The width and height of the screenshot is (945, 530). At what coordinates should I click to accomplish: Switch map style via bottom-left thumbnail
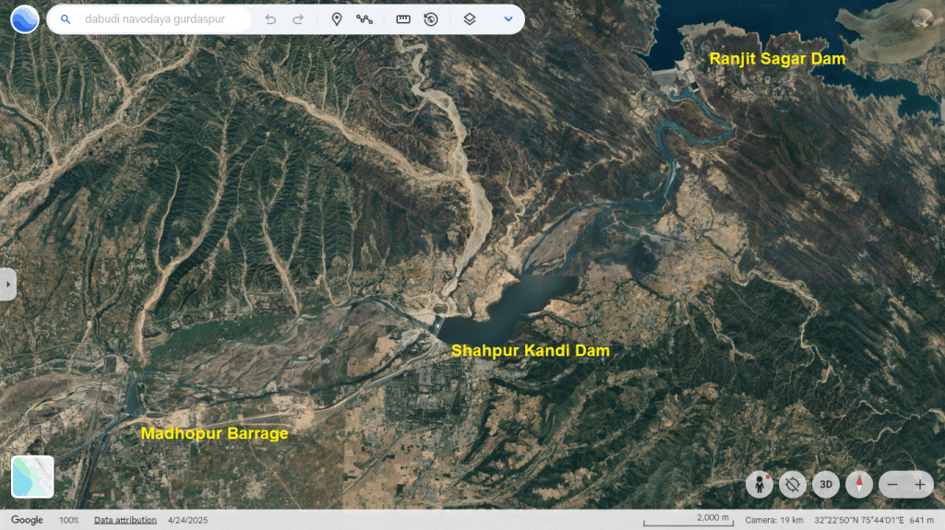[32, 477]
